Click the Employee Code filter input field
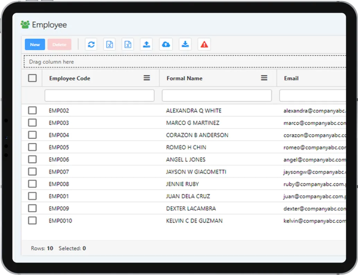 (99, 95)
